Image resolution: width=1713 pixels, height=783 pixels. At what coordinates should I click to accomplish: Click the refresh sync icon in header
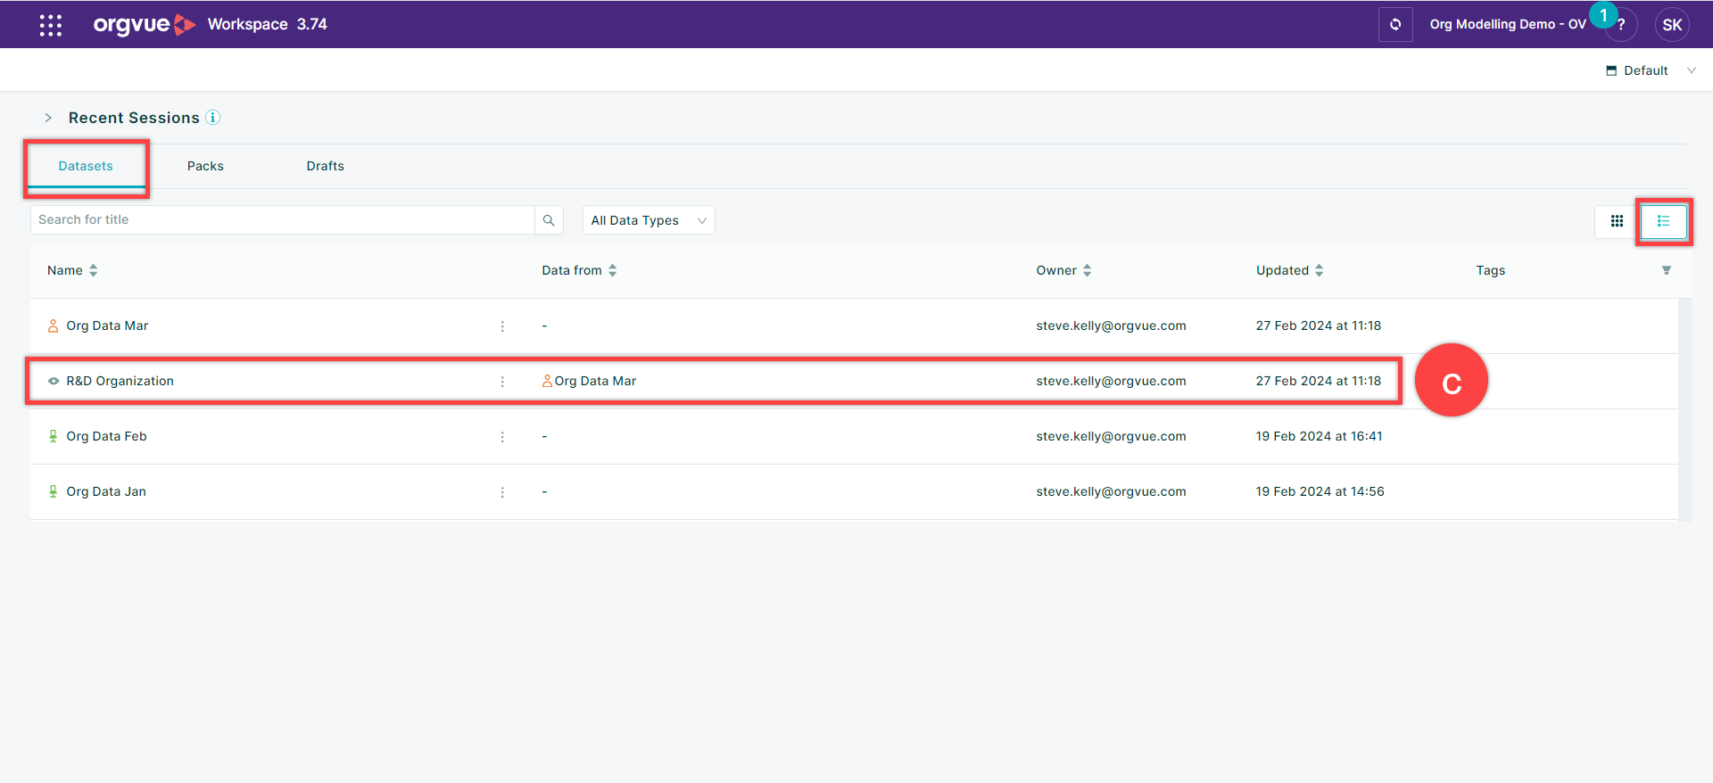click(x=1395, y=24)
